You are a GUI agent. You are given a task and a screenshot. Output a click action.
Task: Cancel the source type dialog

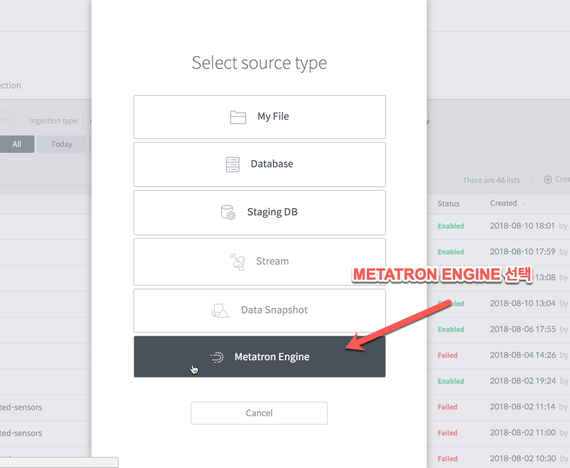pyautogui.click(x=259, y=413)
